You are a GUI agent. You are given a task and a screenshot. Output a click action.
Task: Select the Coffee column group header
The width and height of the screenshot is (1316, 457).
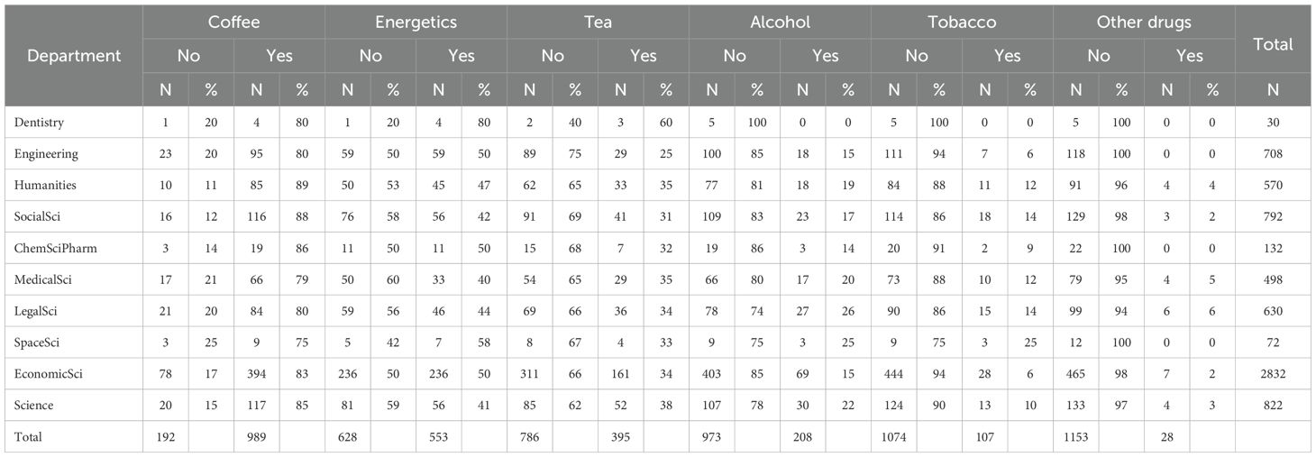(x=233, y=22)
